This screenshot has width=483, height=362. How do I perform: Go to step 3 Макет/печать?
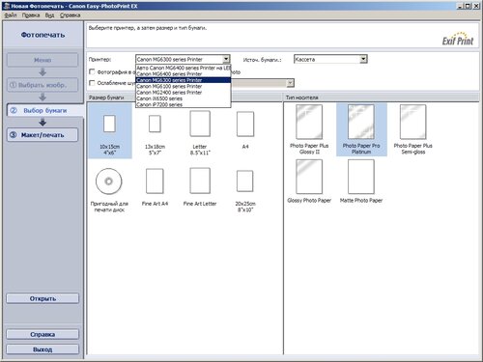43,135
